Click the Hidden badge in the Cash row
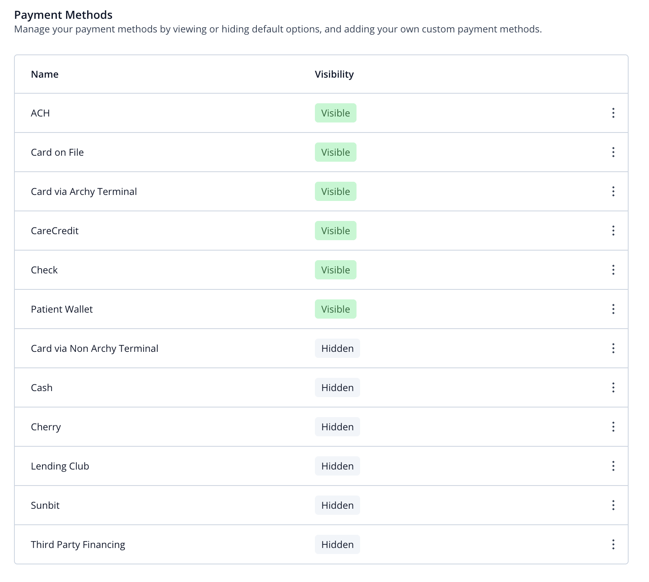649x582 pixels. pos(337,387)
